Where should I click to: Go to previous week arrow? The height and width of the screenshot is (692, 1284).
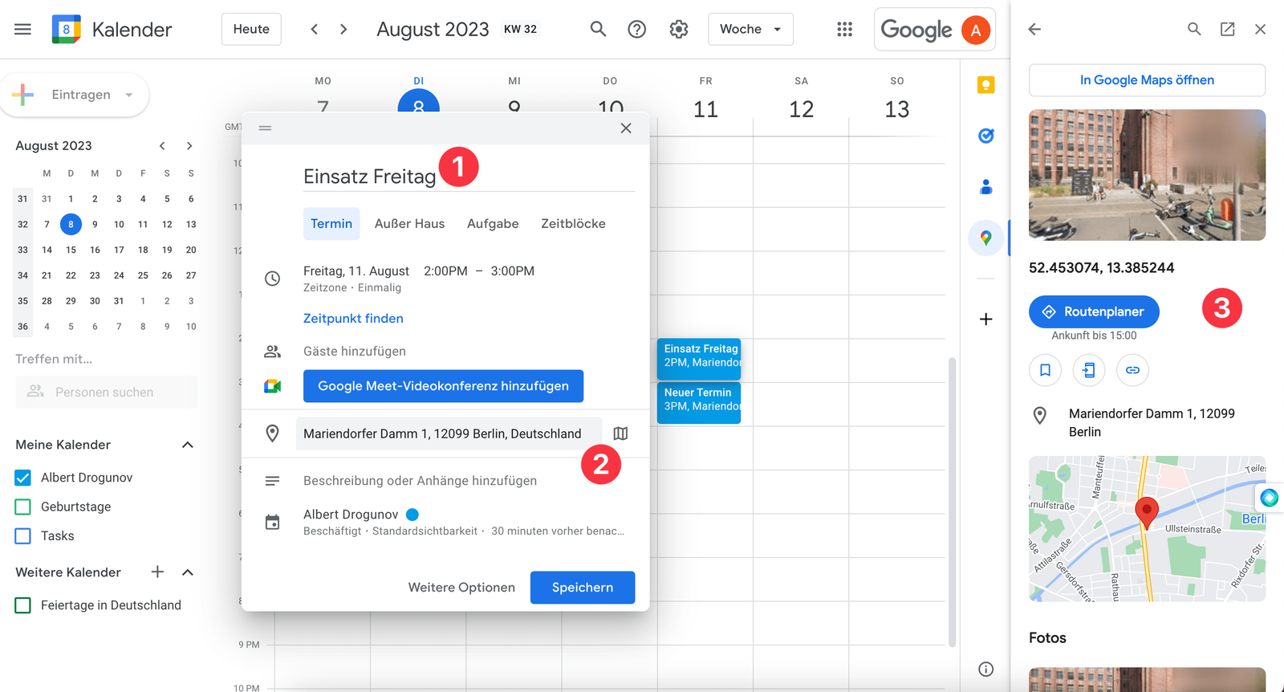[315, 30]
